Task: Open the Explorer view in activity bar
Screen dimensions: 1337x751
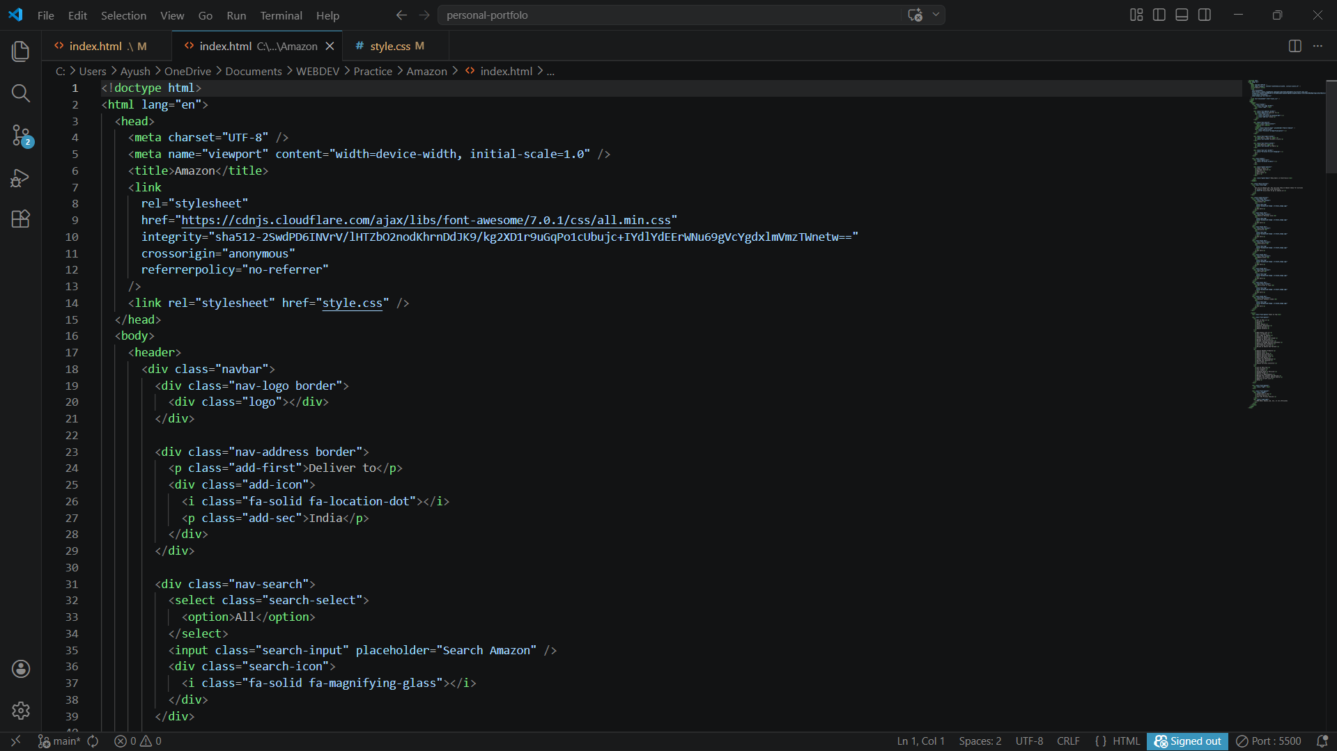Action: 21,51
